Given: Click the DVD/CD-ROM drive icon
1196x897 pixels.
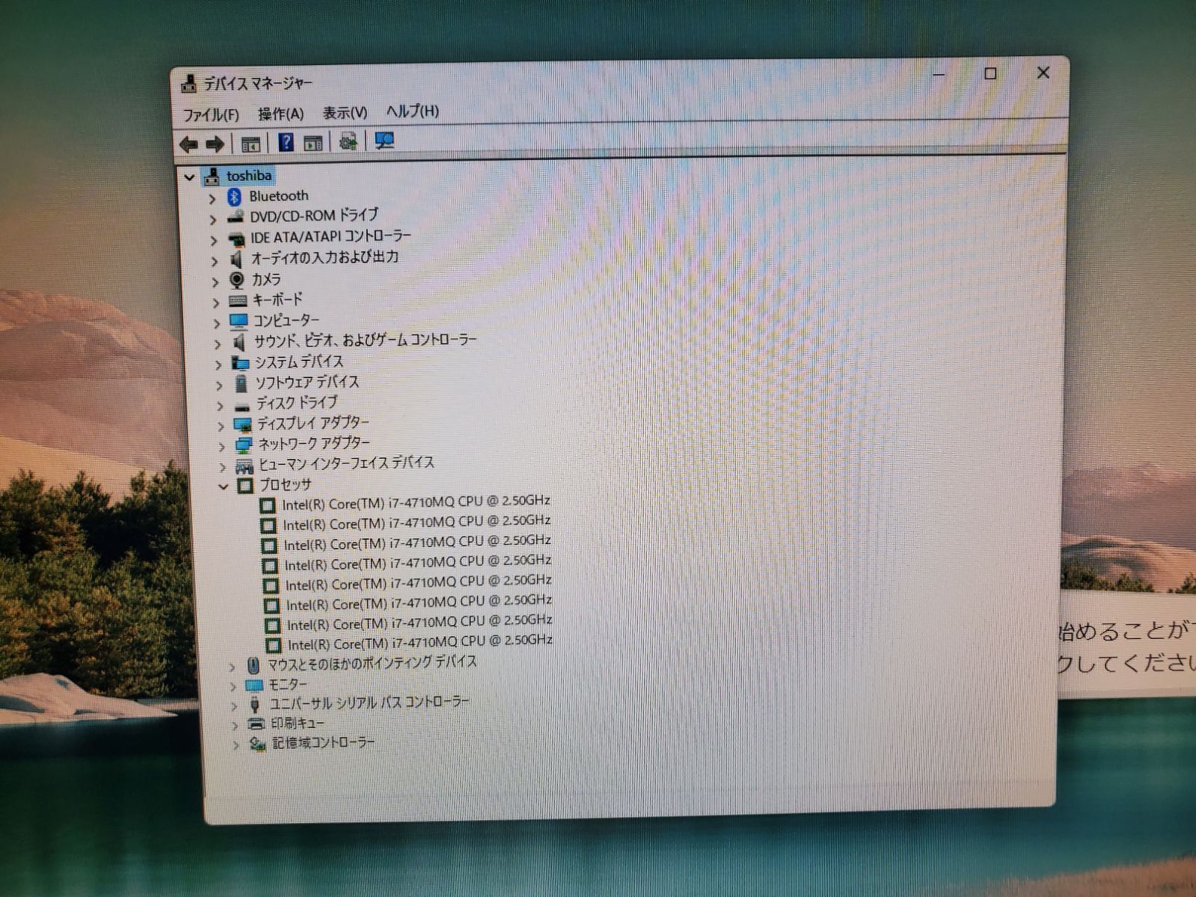Looking at the screenshot, I should [x=235, y=217].
